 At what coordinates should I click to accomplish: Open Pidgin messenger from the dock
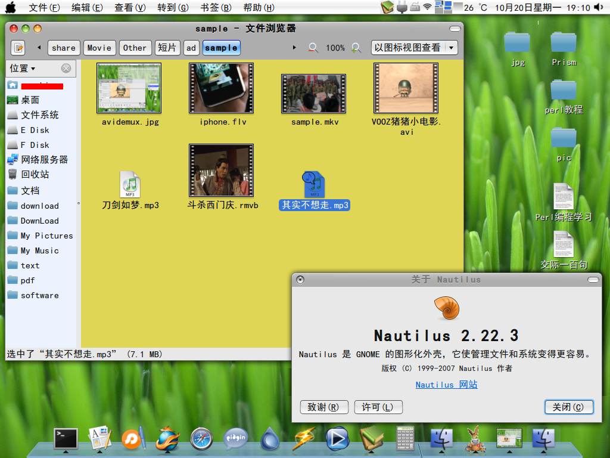pos(236,438)
